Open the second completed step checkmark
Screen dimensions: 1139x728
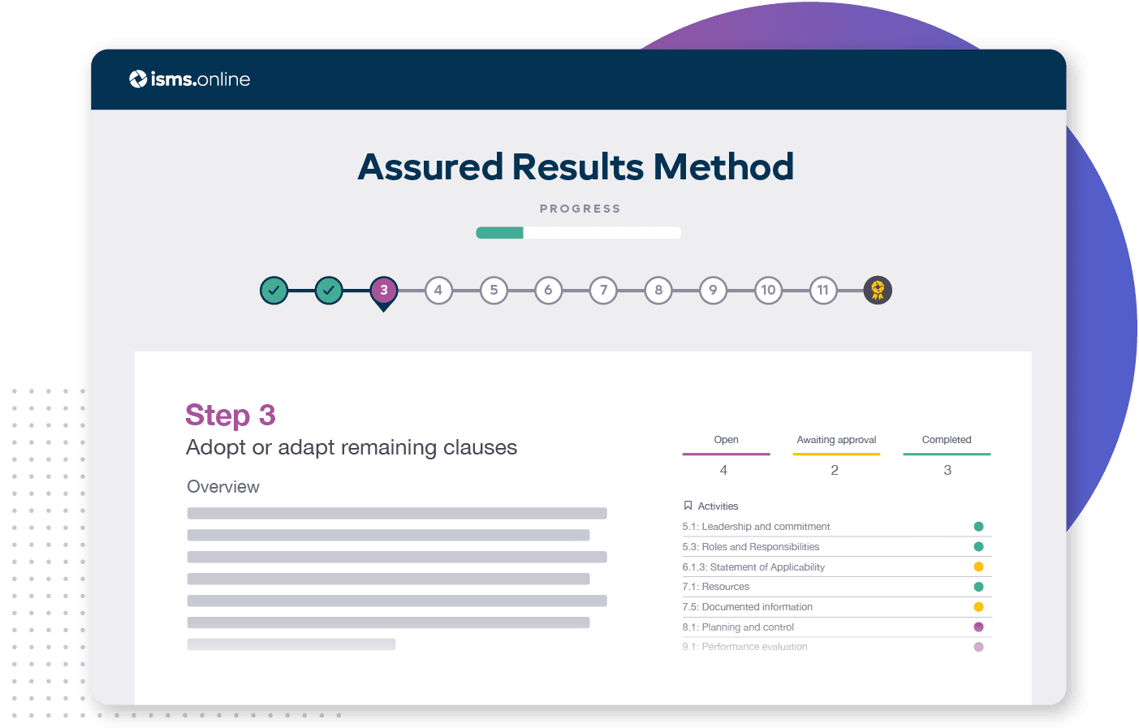pyautogui.click(x=329, y=290)
